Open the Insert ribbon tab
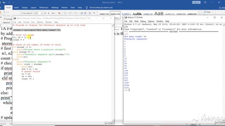 coord(17,8)
